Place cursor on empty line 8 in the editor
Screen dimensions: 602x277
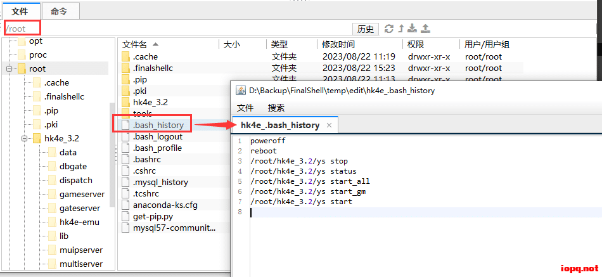pyautogui.click(x=426, y=212)
